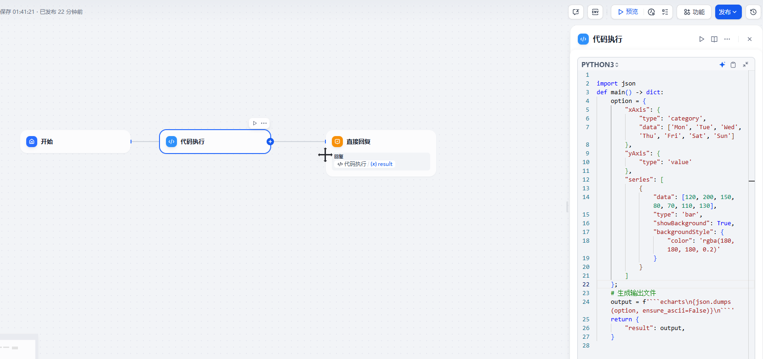
Task: Open the workflow checklist icon
Action: [x=665, y=12]
